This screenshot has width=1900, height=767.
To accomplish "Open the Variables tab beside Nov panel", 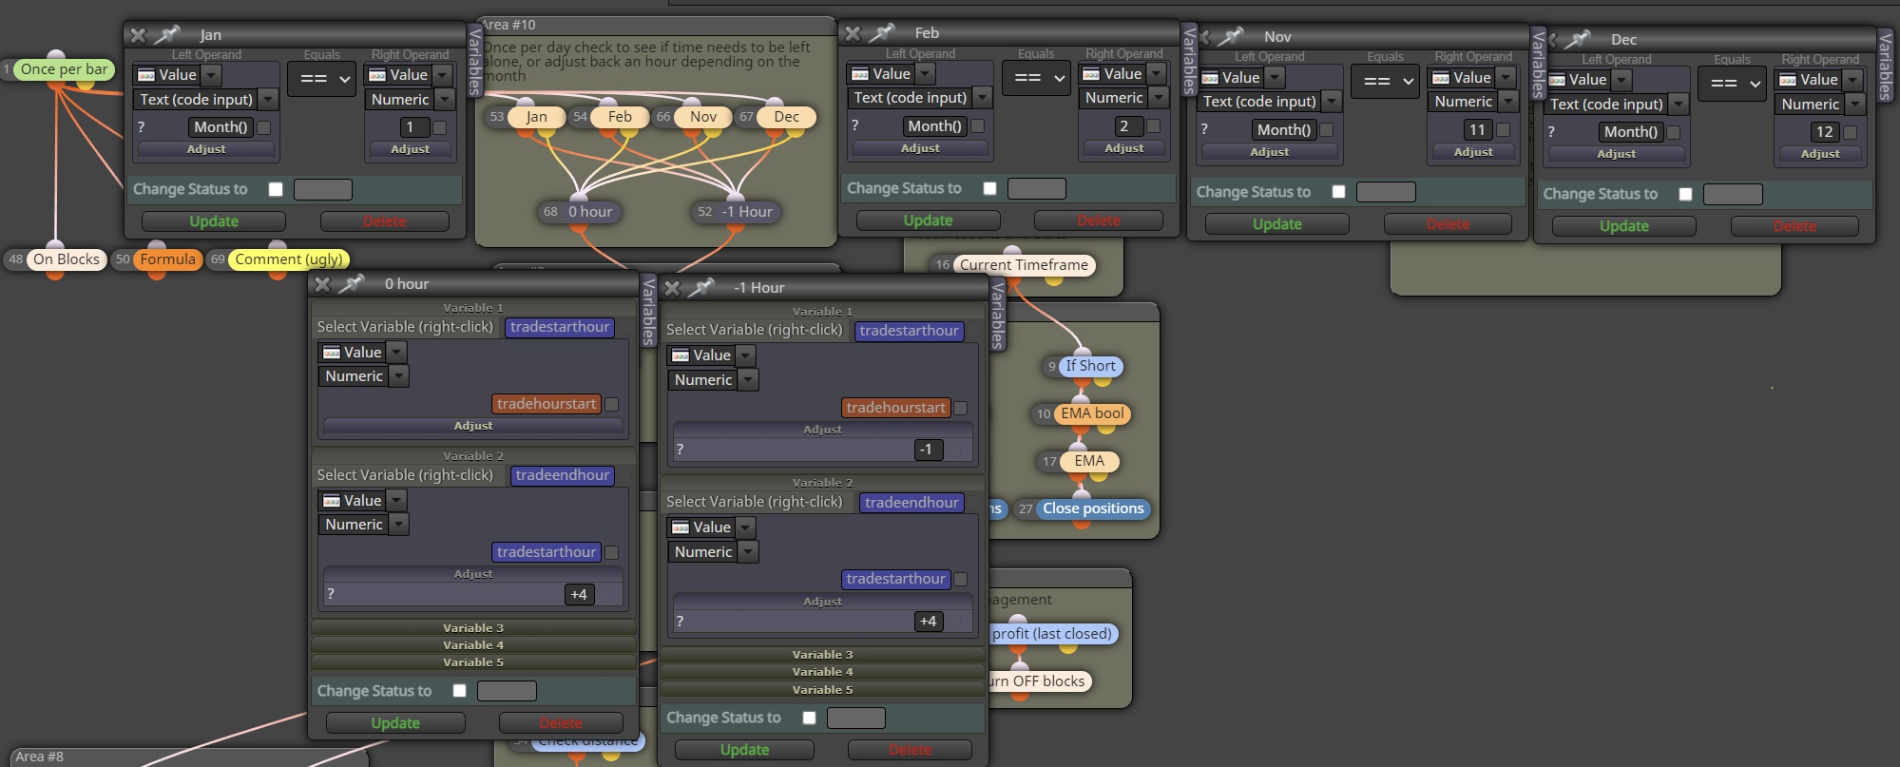I will pos(1538,64).
